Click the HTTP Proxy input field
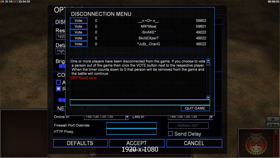Viewport: 280px width, 158px height. coord(131,131)
